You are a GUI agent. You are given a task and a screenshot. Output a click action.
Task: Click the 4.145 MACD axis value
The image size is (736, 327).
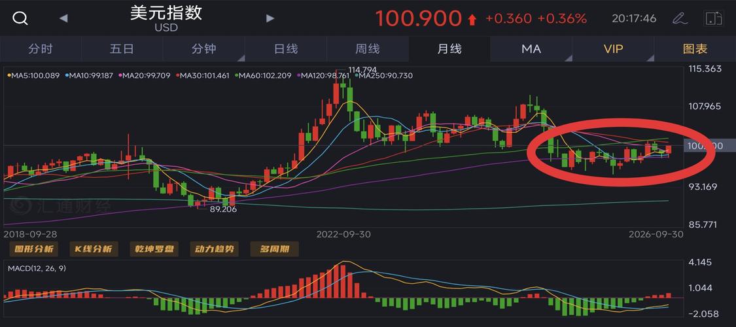[699, 262]
